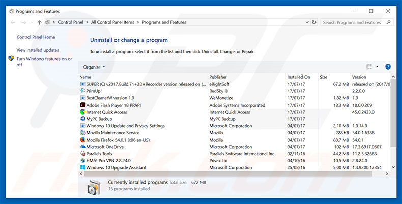Click the scroll right arrow of list
This screenshot has height=204, width=402.
[x=387, y=174]
